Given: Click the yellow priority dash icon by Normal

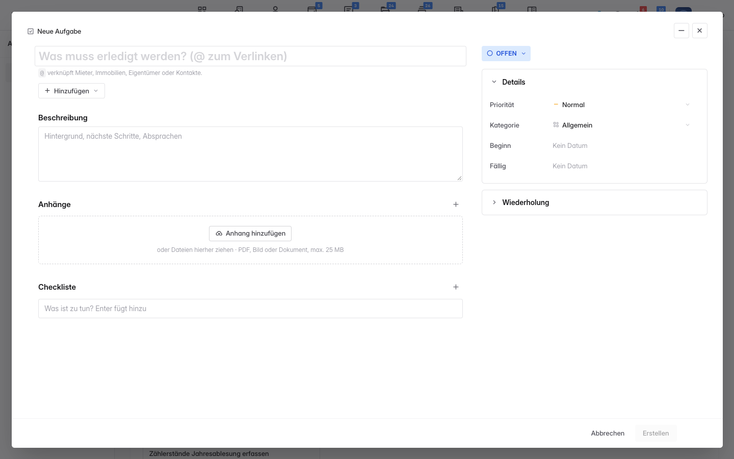Looking at the screenshot, I should [x=556, y=105].
